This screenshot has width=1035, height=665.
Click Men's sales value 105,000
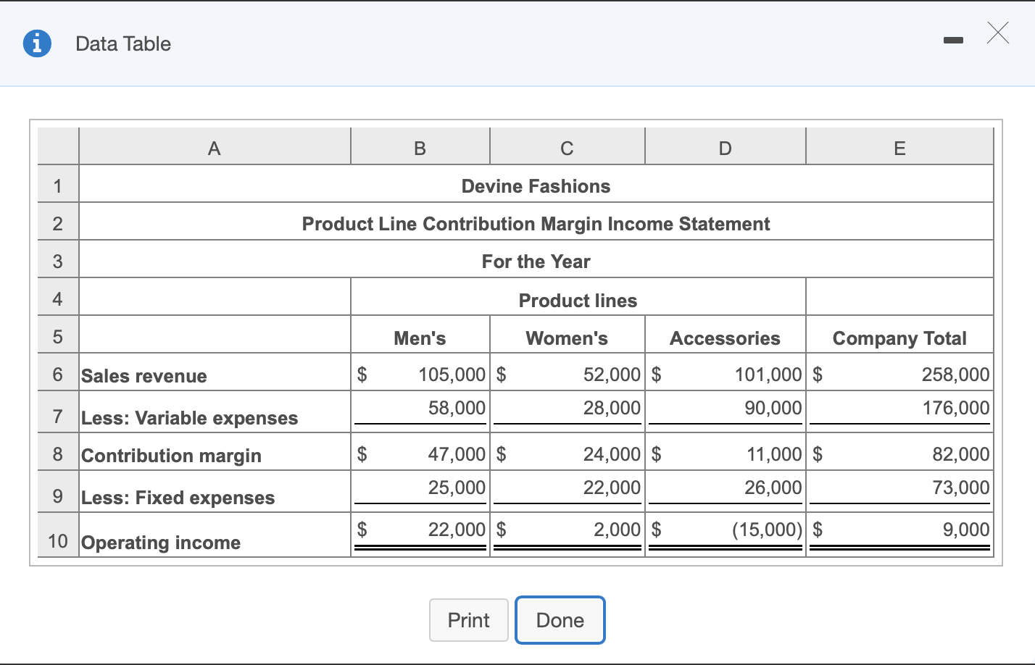[x=452, y=375]
